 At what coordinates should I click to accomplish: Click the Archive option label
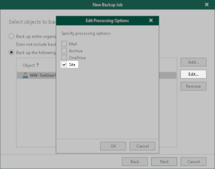(x=76, y=51)
